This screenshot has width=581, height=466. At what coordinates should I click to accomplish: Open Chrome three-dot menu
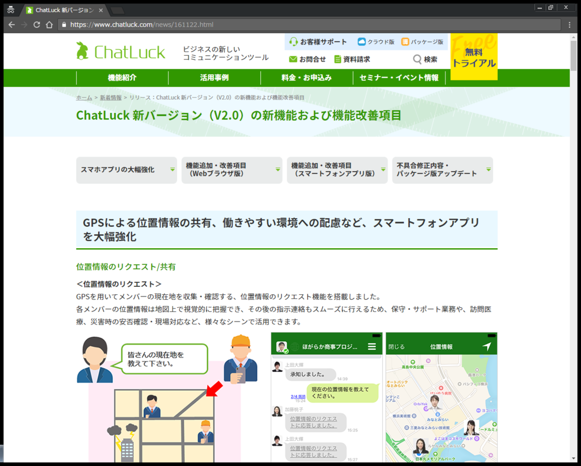pyautogui.click(x=570, y=25)
